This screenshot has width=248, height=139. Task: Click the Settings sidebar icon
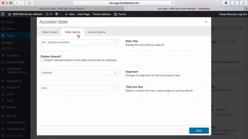pyautogui.click(x=3, y=107)
